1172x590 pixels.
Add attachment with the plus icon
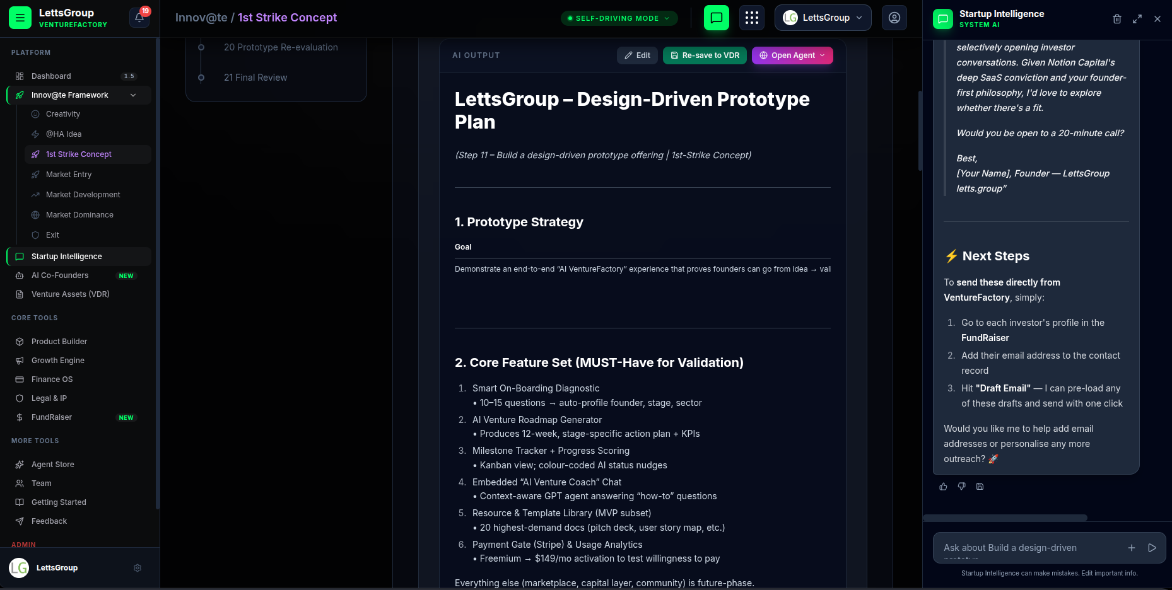click(1132, 548)
